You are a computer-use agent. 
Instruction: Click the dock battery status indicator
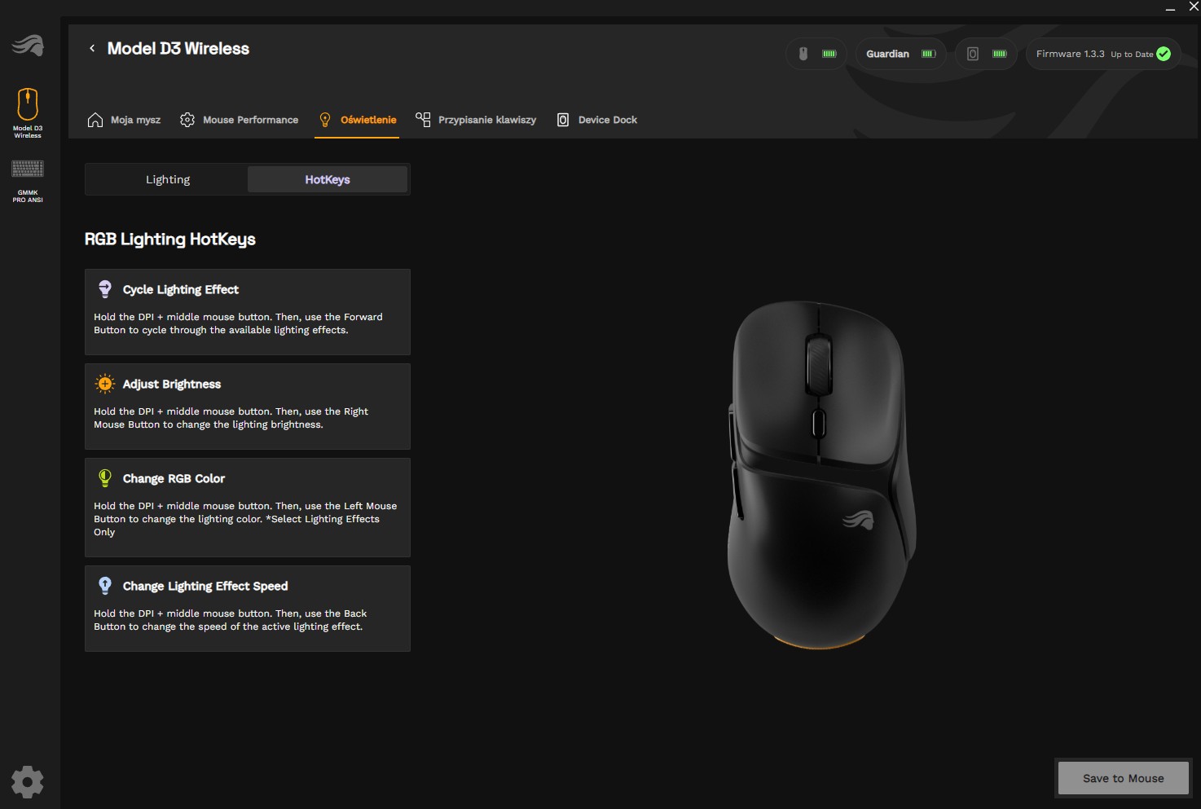[986, 54]
